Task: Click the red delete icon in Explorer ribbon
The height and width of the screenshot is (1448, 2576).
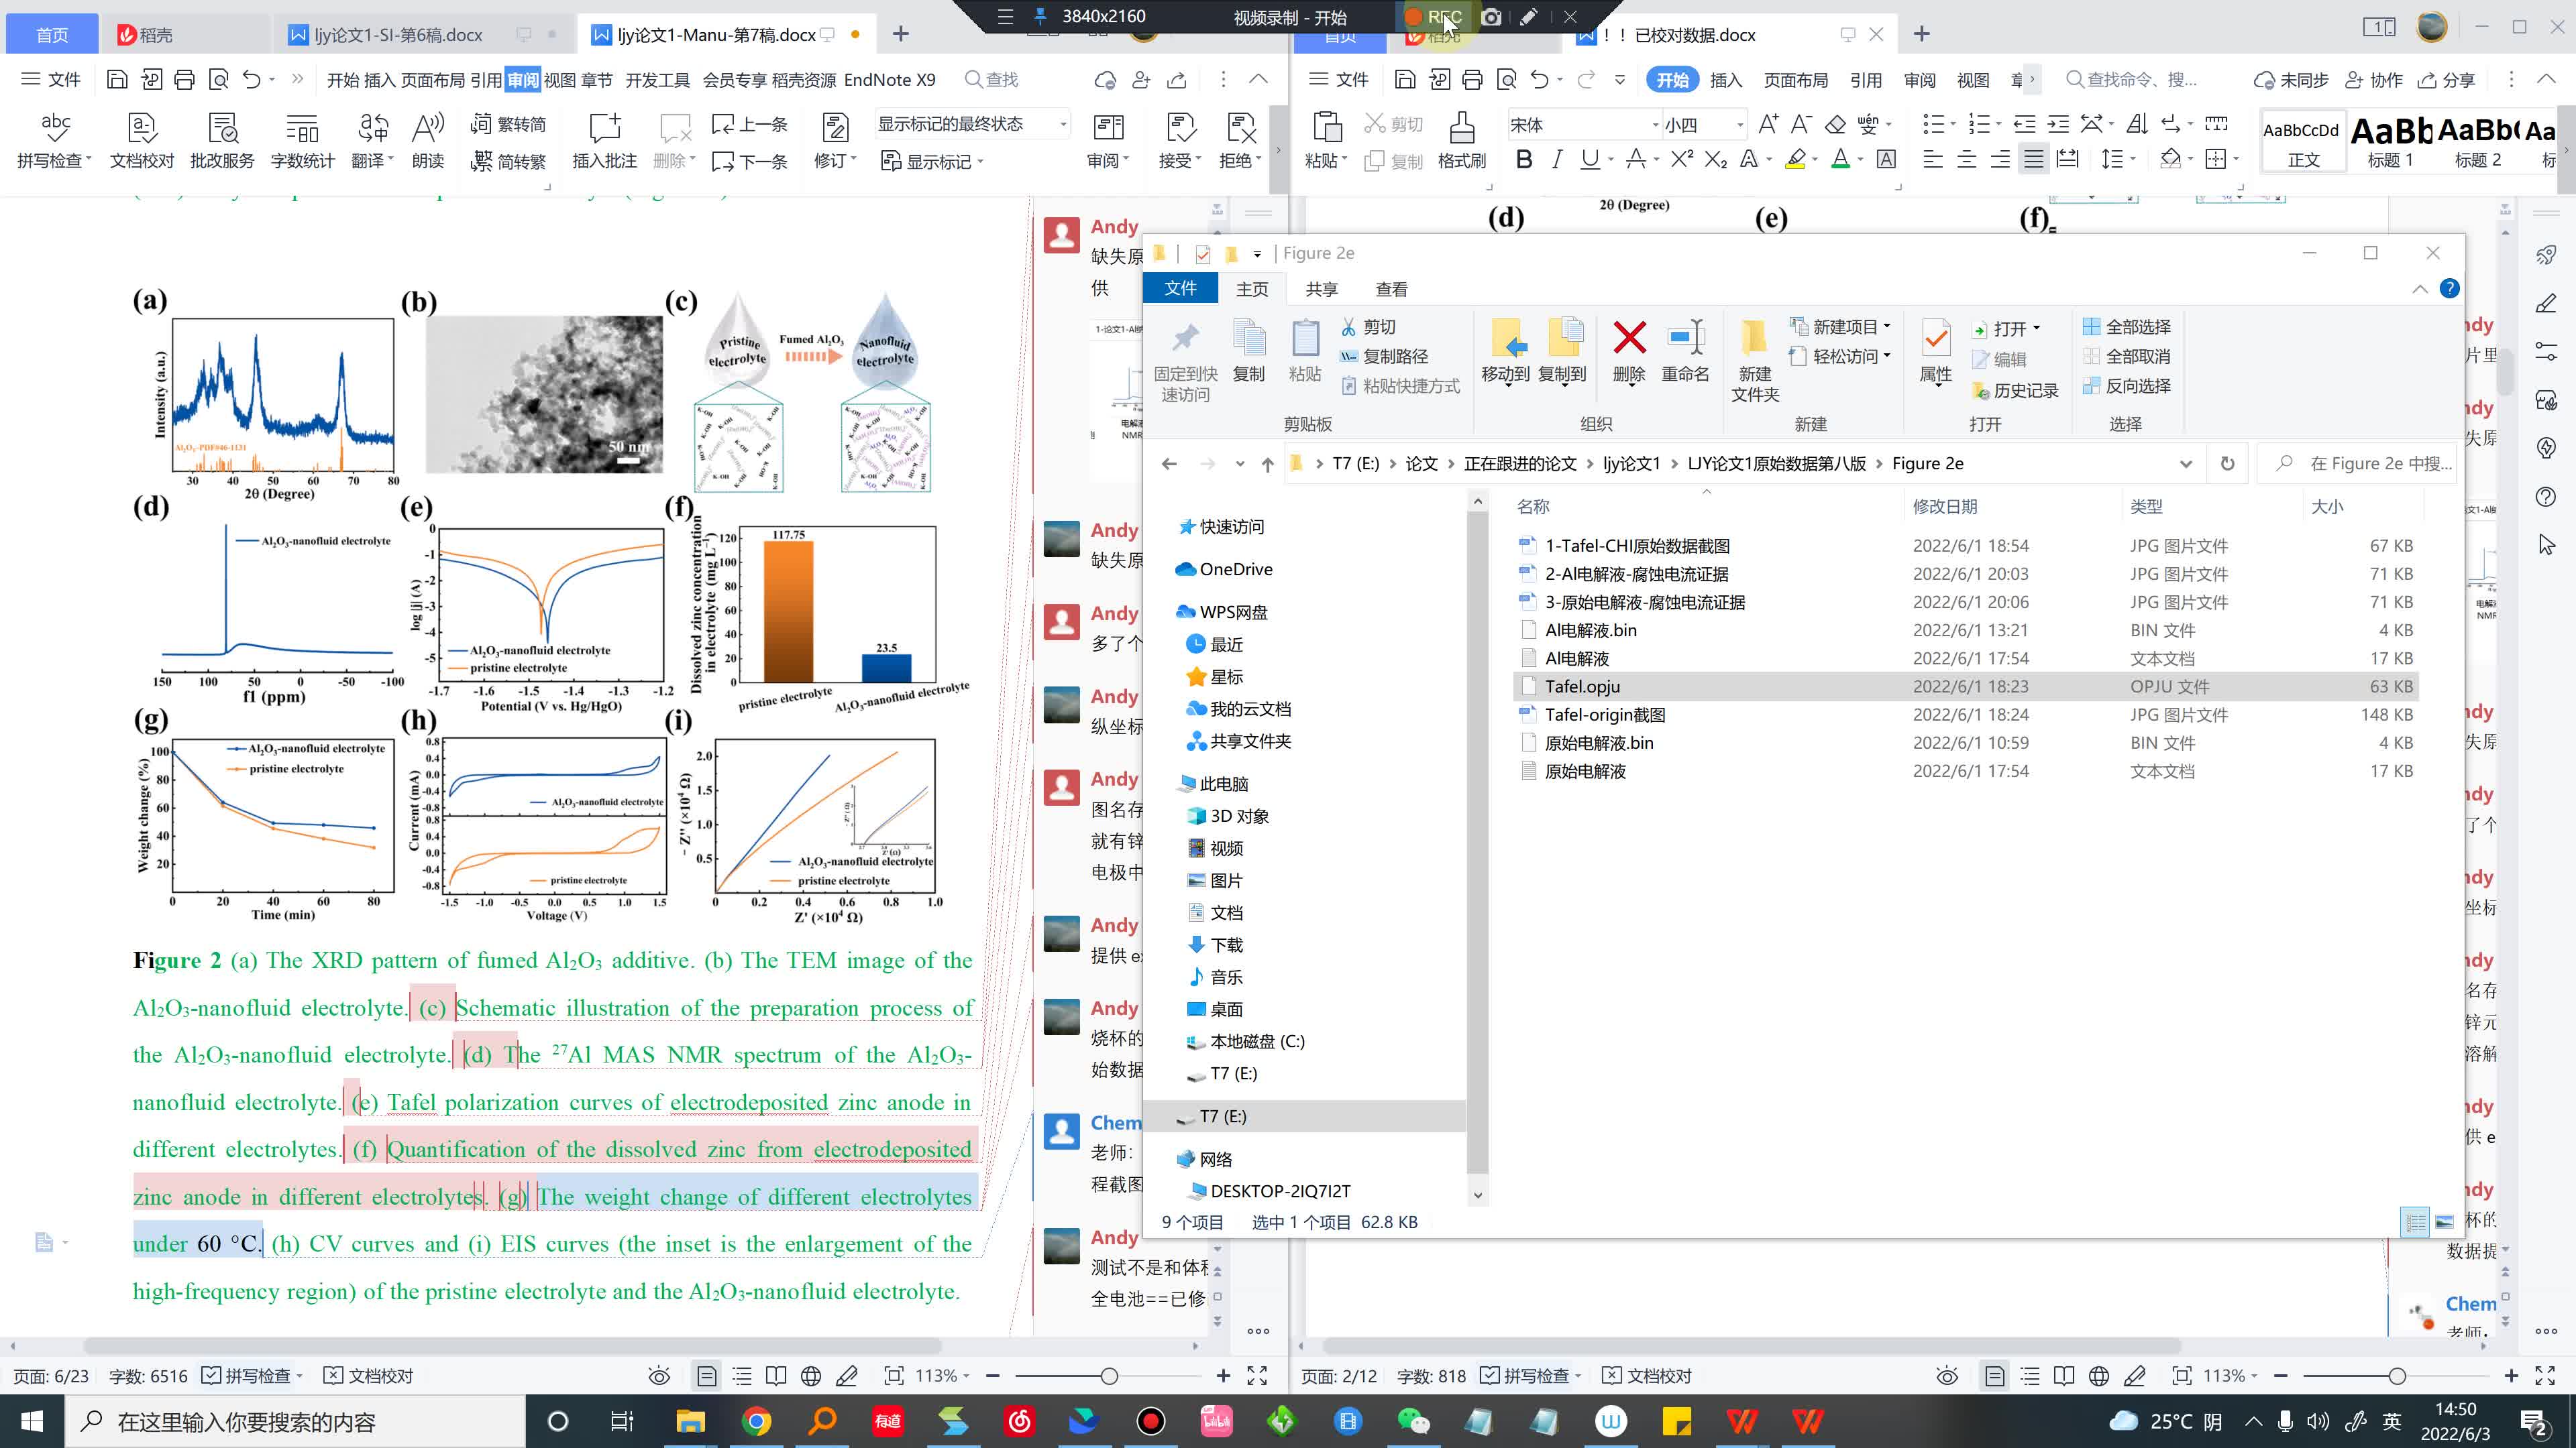Action: [1629, 338]
